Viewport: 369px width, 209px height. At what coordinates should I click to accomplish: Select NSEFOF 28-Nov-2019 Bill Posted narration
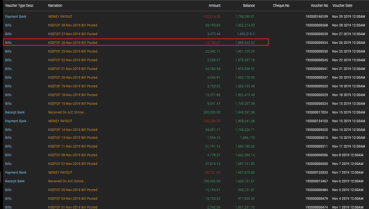coord(73,25)
